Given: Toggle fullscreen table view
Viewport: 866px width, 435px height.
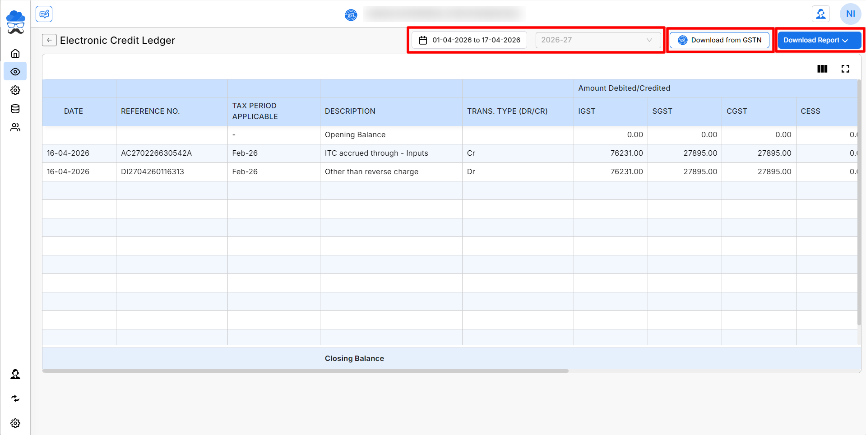Looking at the screenshot, I should [845, 69].
